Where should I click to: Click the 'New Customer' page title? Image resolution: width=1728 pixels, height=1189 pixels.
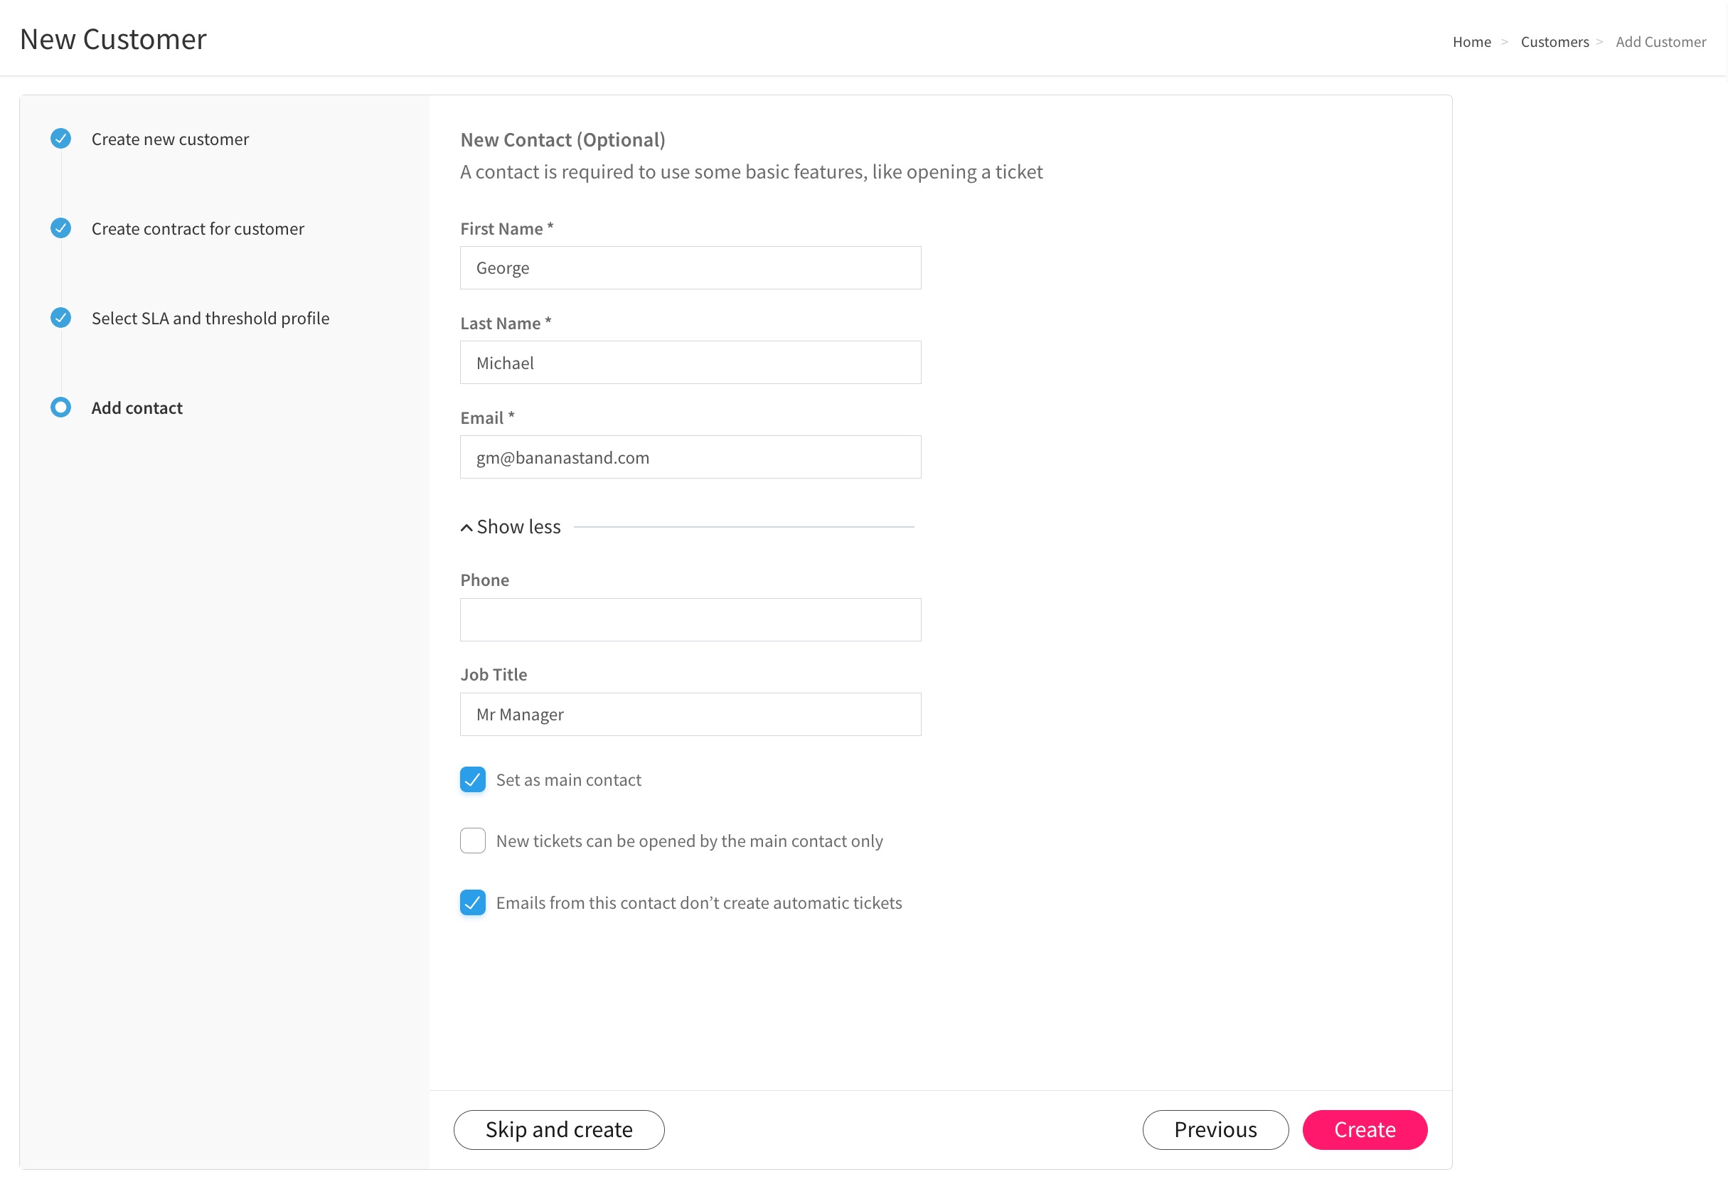click(x=113, y=38)
